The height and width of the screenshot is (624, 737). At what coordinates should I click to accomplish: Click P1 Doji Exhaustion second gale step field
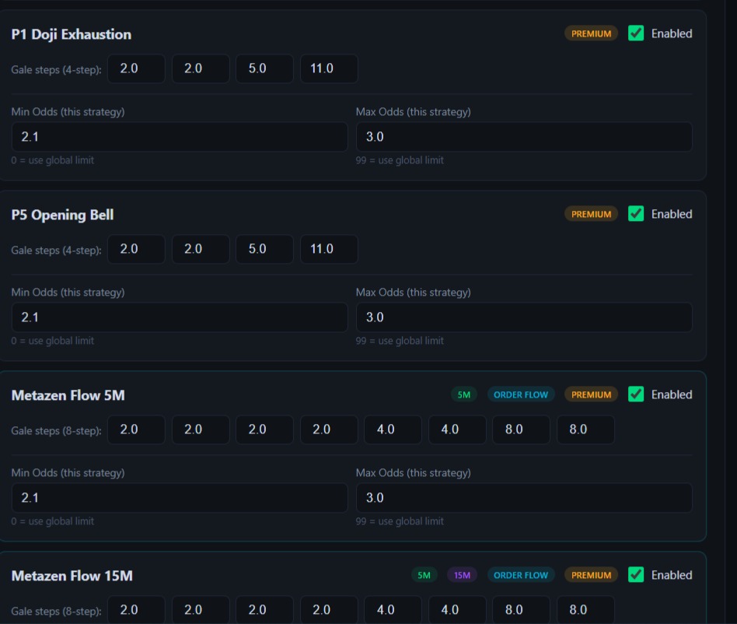(x=201, y=68)
